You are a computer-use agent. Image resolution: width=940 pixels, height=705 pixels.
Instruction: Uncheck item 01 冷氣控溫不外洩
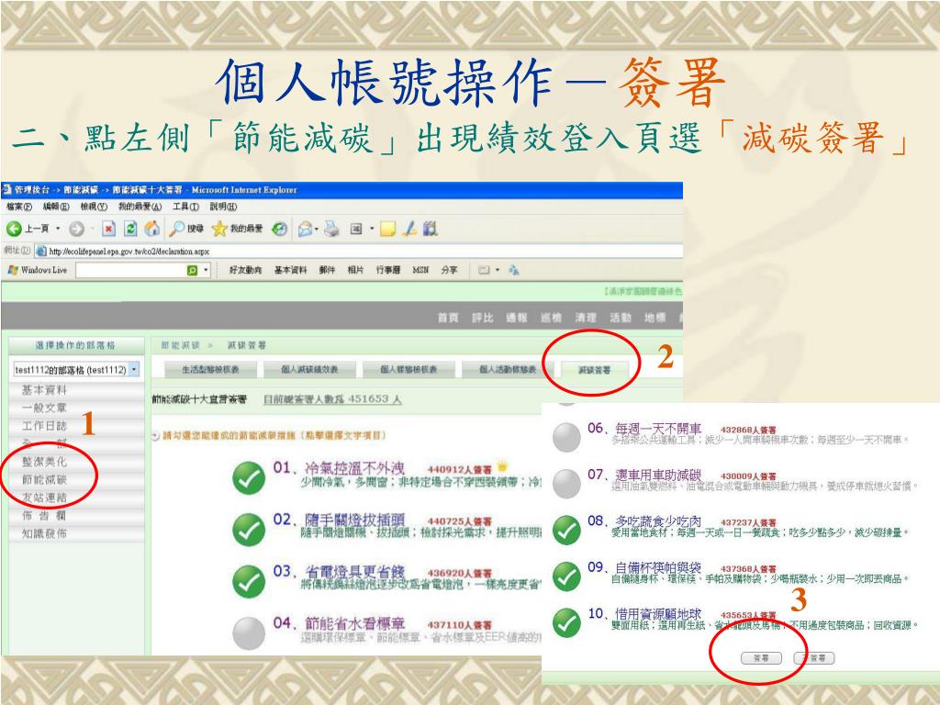point(249,477)
